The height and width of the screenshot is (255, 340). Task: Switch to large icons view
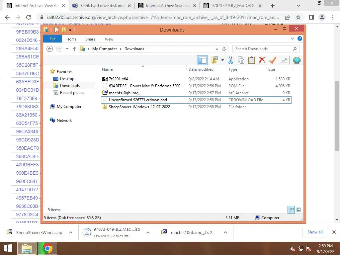(298, 210)
